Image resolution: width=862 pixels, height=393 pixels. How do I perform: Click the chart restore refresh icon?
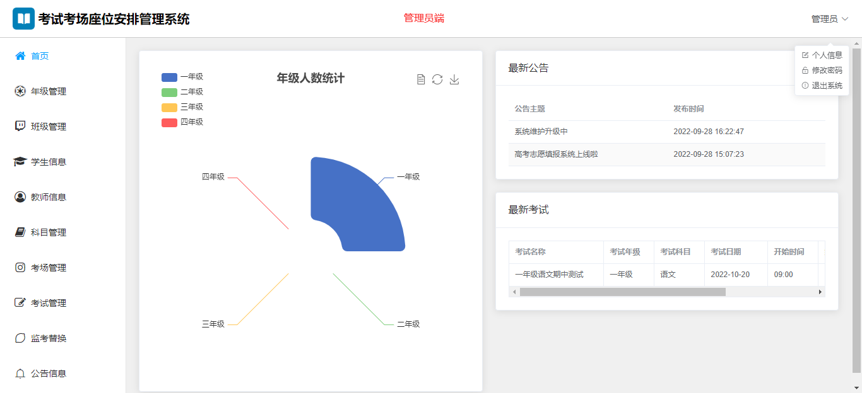pos(437,79)
